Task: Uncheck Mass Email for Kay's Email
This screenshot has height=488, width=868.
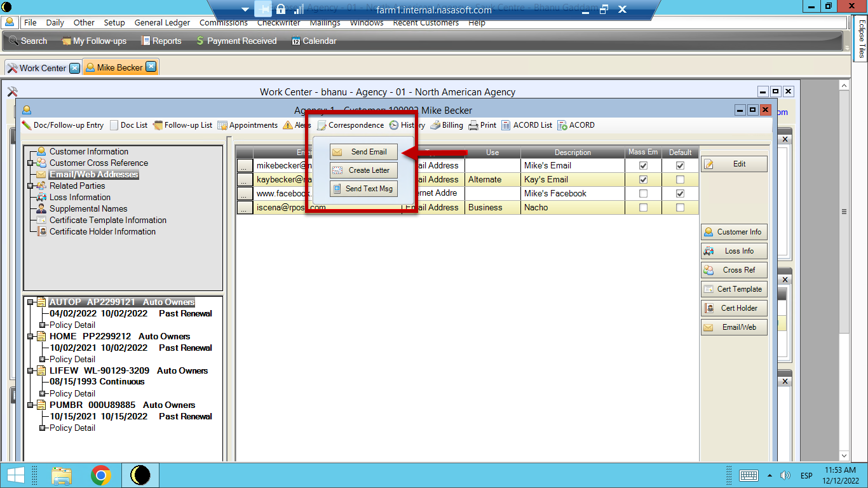Action: pyautogui.click(x=643, y=179)
